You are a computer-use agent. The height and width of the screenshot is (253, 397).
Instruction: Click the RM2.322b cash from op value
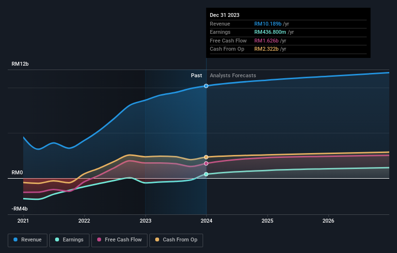point(266,49)
